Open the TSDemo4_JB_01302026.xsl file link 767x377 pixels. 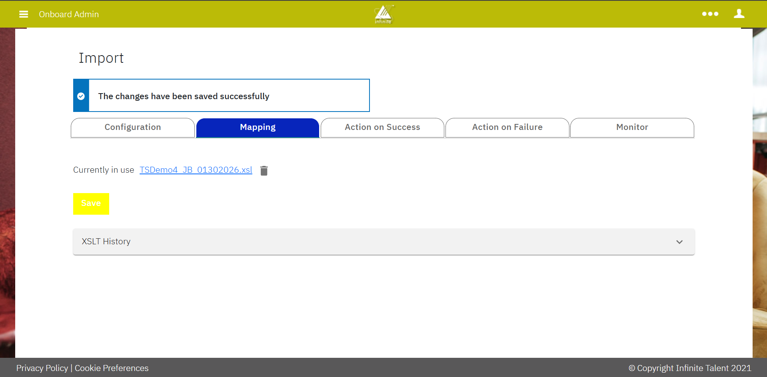(x=196, y=170)
